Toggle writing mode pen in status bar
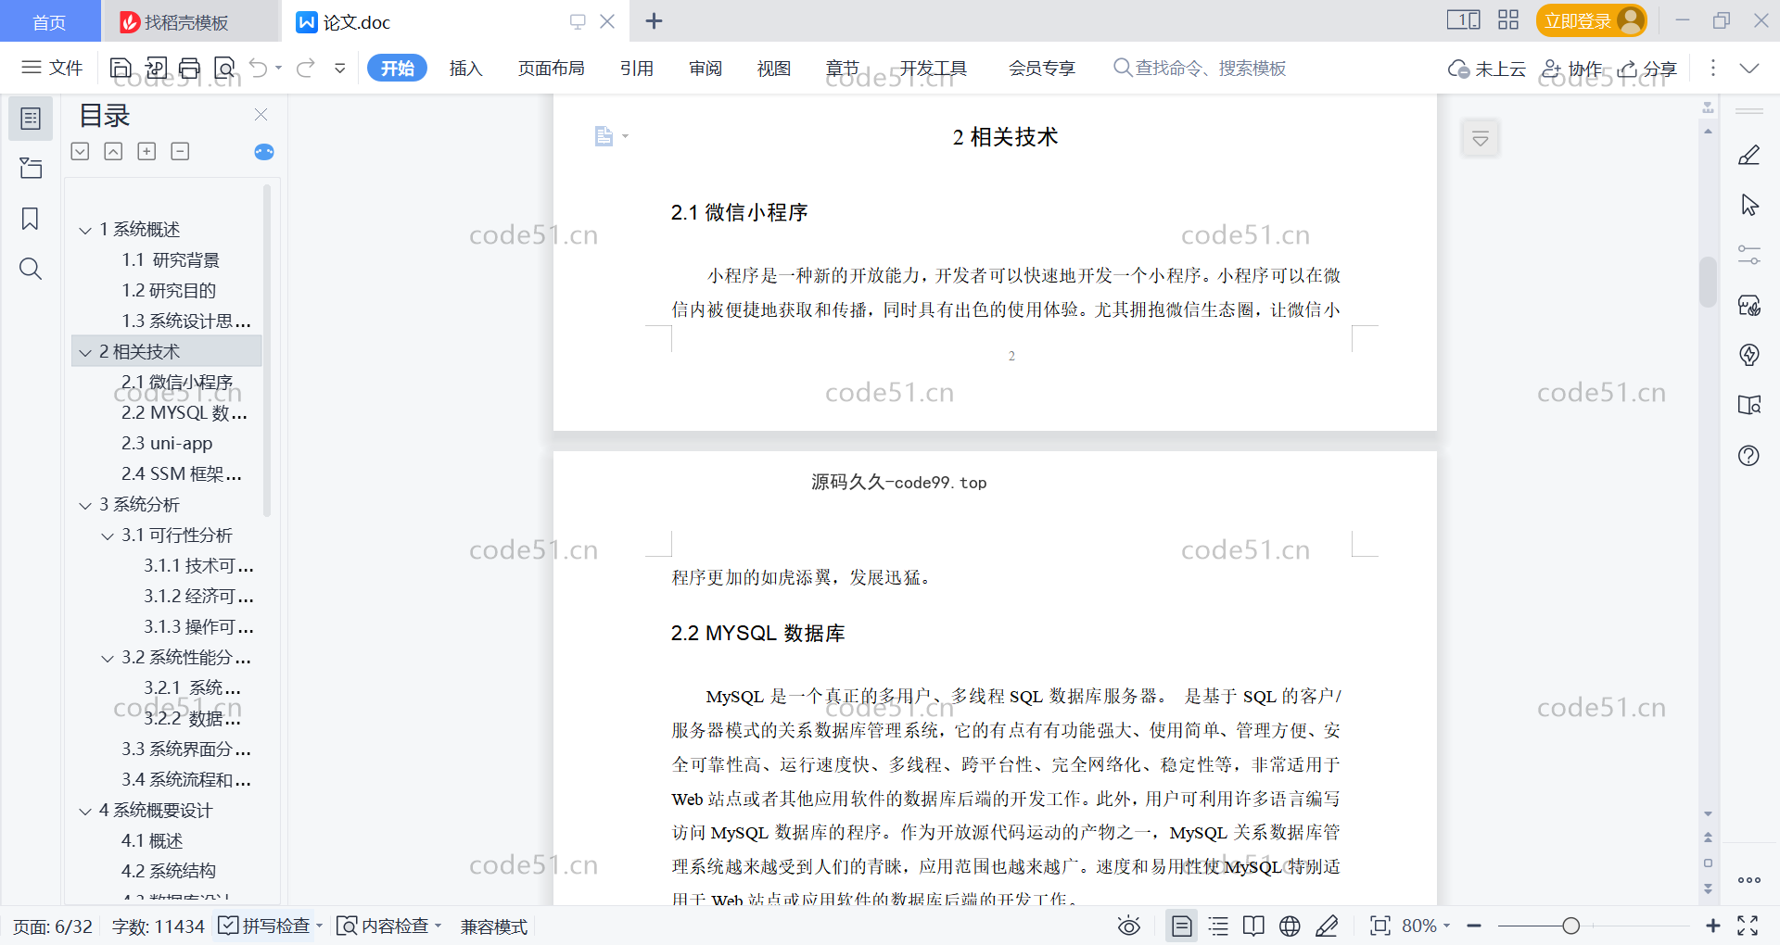Viewport: 1780px width, 945px height. tap(1327, 926)
